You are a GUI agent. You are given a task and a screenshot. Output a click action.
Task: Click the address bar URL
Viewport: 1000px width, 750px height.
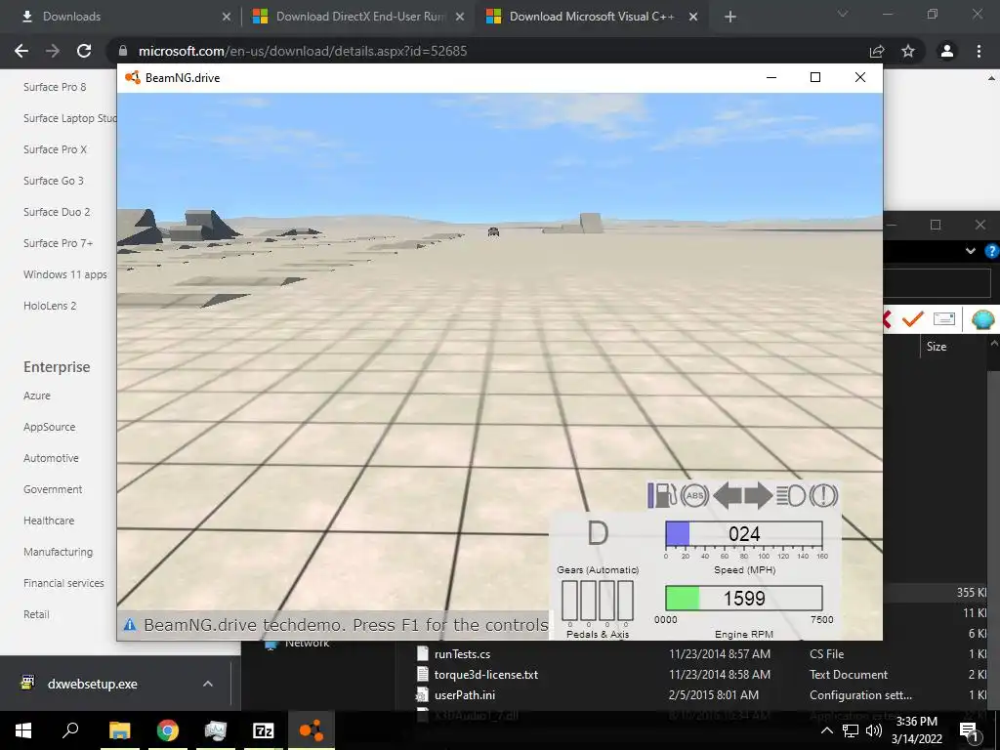(x=303, y=51)
